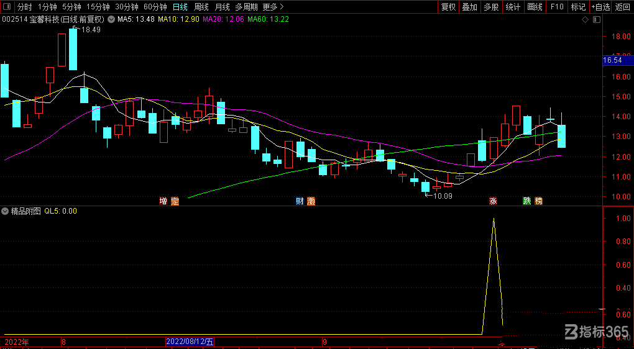Image resolution: width=634 pixels, height=349 pixels.
Task: Toggle the right info panel icon
Action: (x=597, y=19)
